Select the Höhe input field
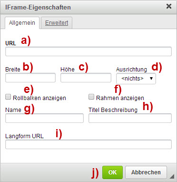177x182 pixels. (x=86, y=78)
